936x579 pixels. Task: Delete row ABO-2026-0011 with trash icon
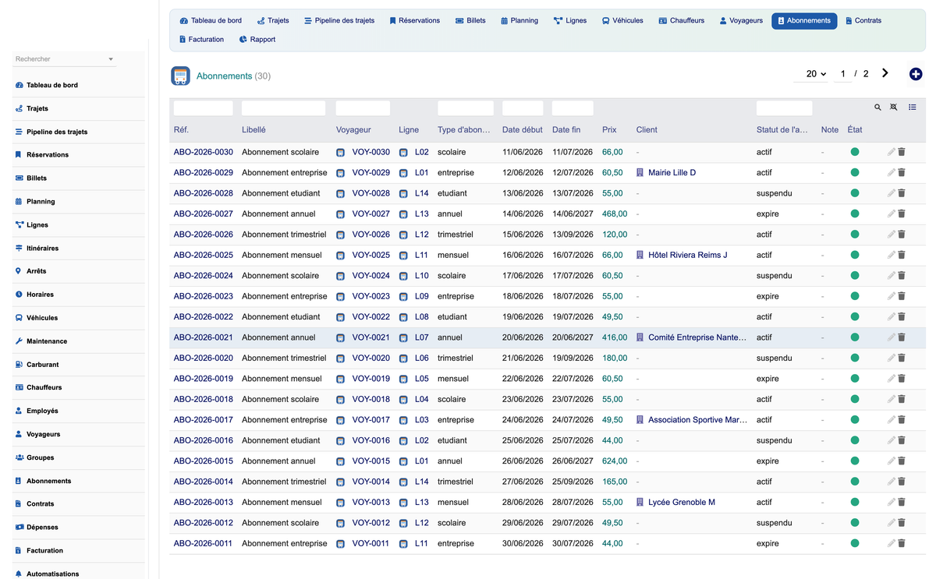coord(902,543)
